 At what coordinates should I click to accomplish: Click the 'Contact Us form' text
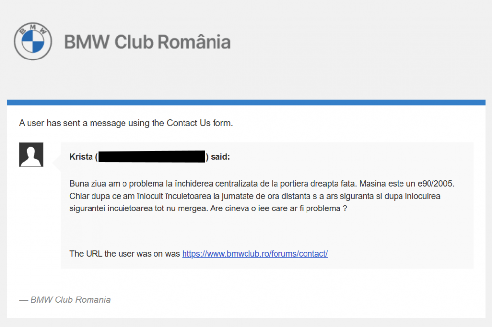199,123
